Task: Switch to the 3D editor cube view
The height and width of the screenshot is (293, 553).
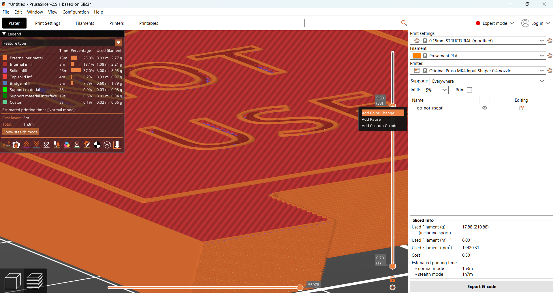Action: coord(13,281)
